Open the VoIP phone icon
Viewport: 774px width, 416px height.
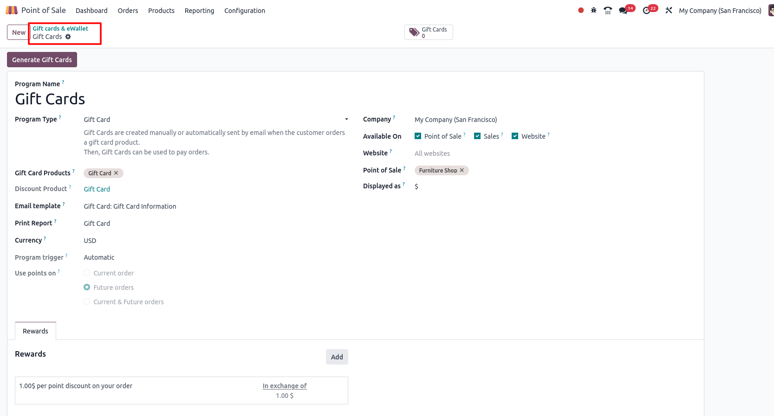608,10
